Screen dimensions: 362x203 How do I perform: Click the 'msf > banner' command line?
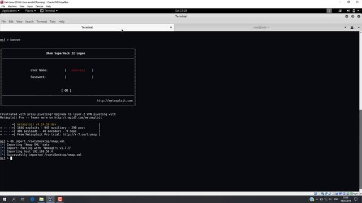pyautogui.click(x=10, y=40)
